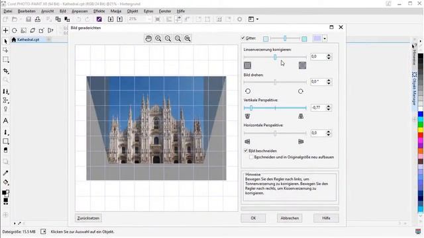Screen dimensions: 424x238
Task: Click the Open folder icon in toolbar
Action: (x=15, y=19)
